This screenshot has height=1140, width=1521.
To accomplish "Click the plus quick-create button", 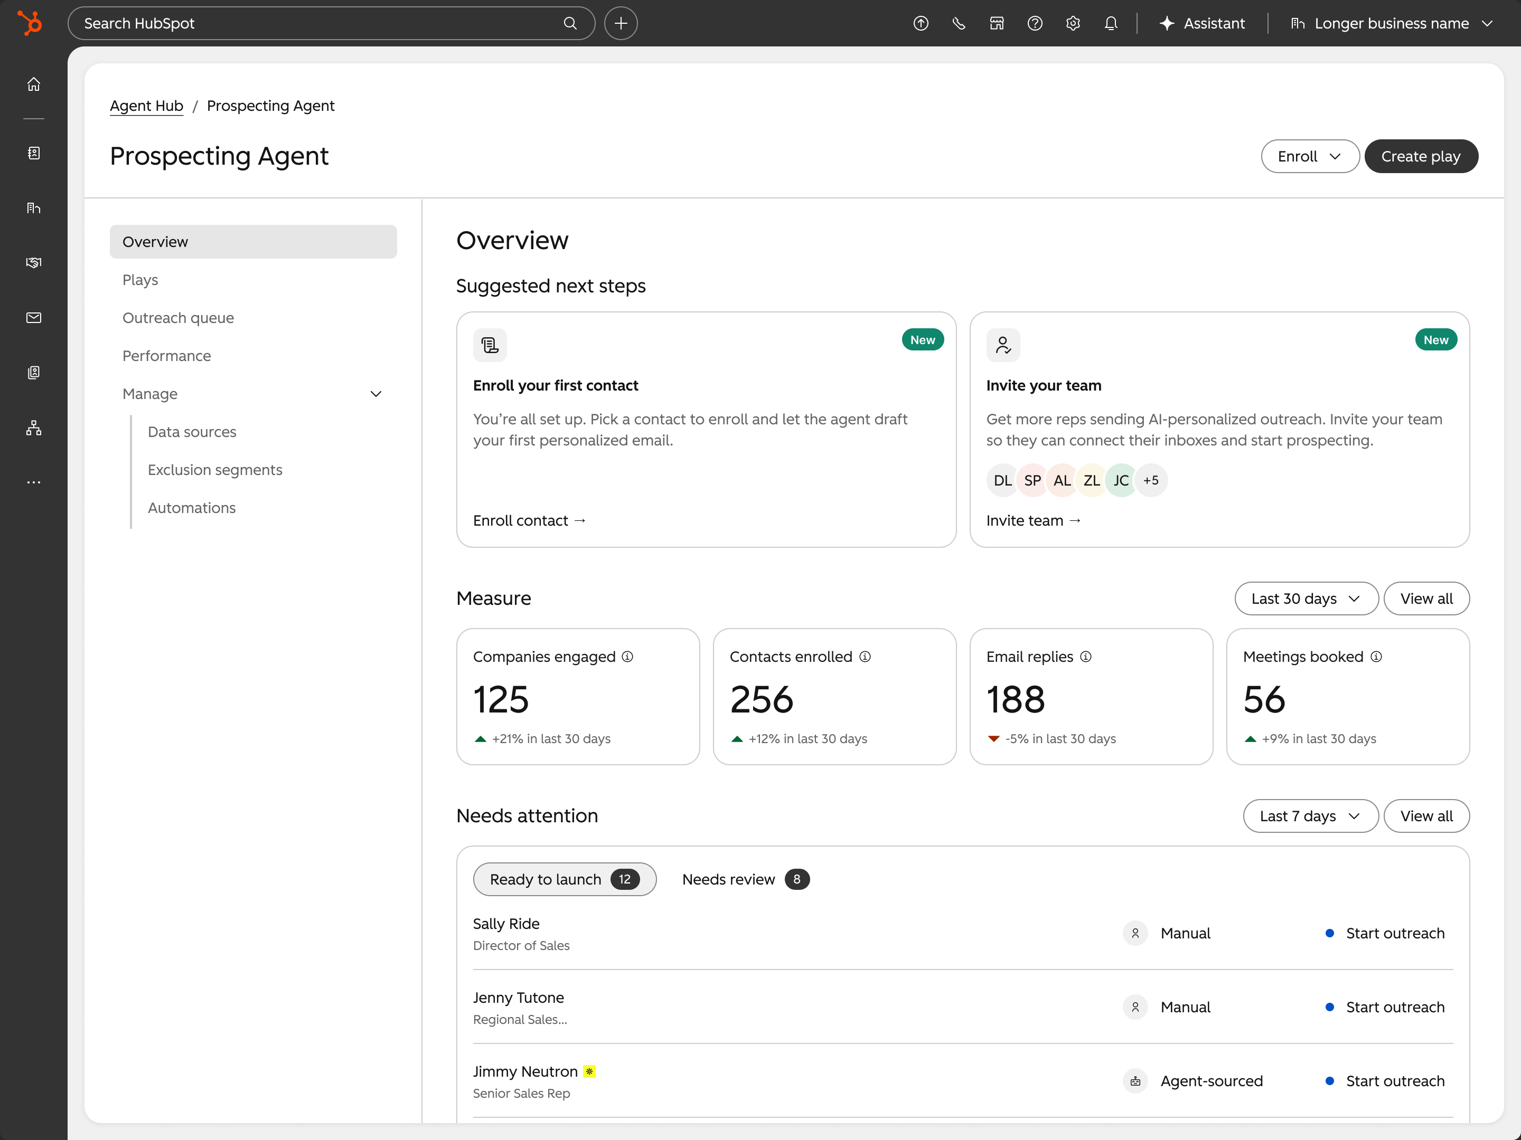I will pos(621,23).
